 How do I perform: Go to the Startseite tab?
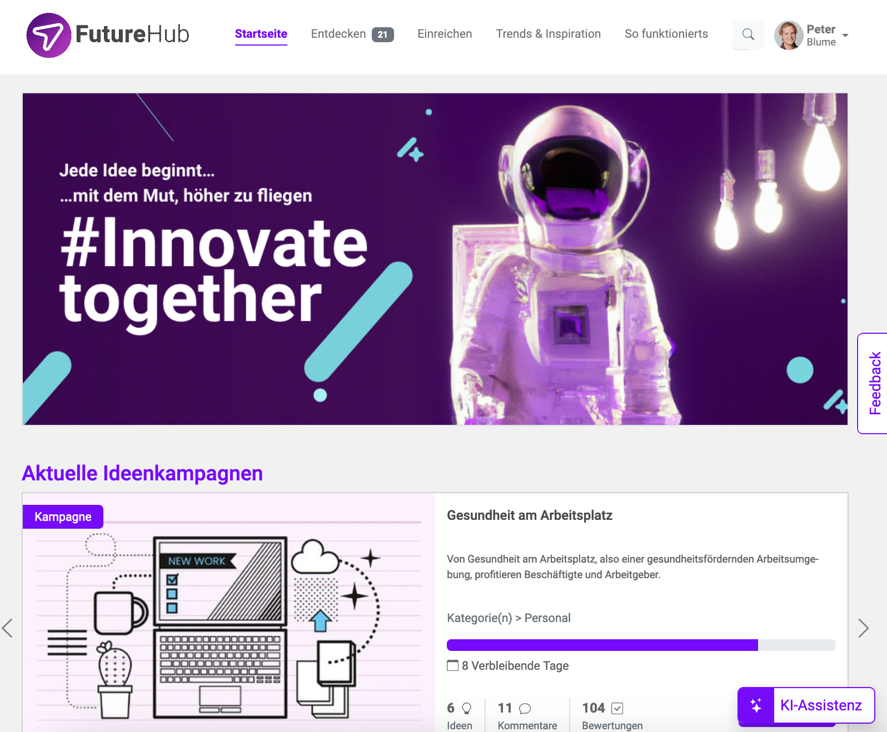(261, 34)
